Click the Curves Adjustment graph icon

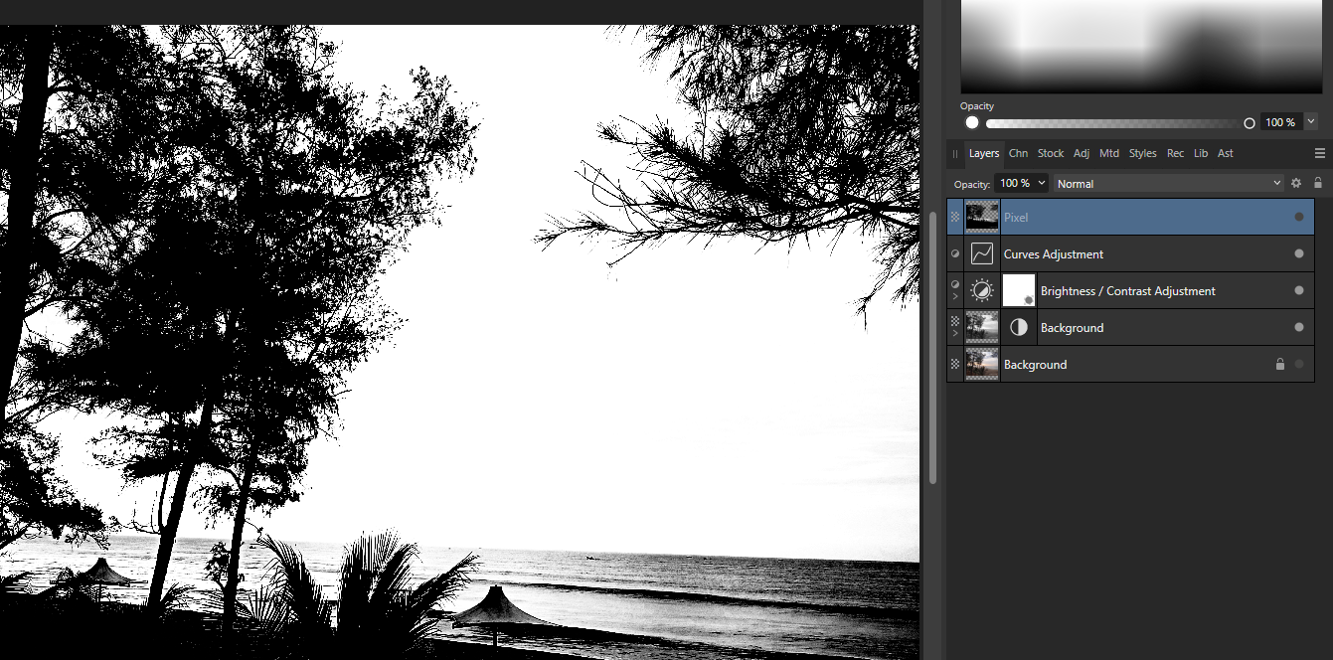coord(982,253)
